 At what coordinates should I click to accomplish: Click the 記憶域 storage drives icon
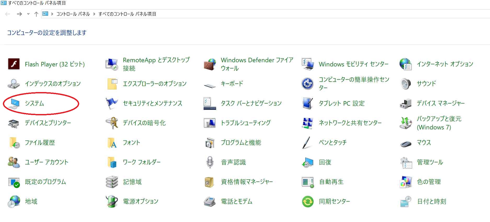click(x=112, y=182)
